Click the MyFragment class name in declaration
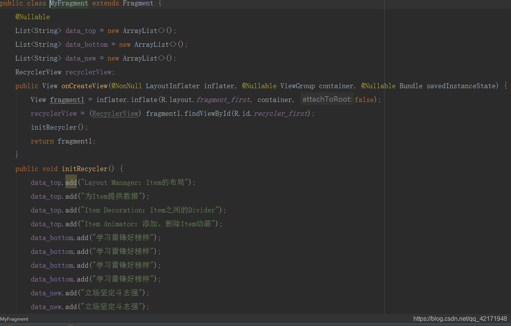 coord(69,3)
